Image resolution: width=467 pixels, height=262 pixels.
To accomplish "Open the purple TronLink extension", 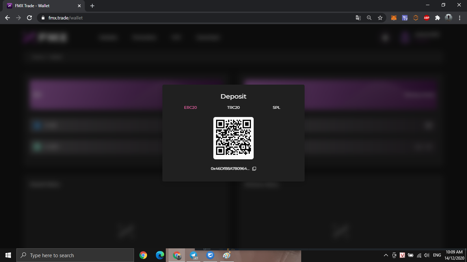I will pyautogui.click(x=405, y=18).
